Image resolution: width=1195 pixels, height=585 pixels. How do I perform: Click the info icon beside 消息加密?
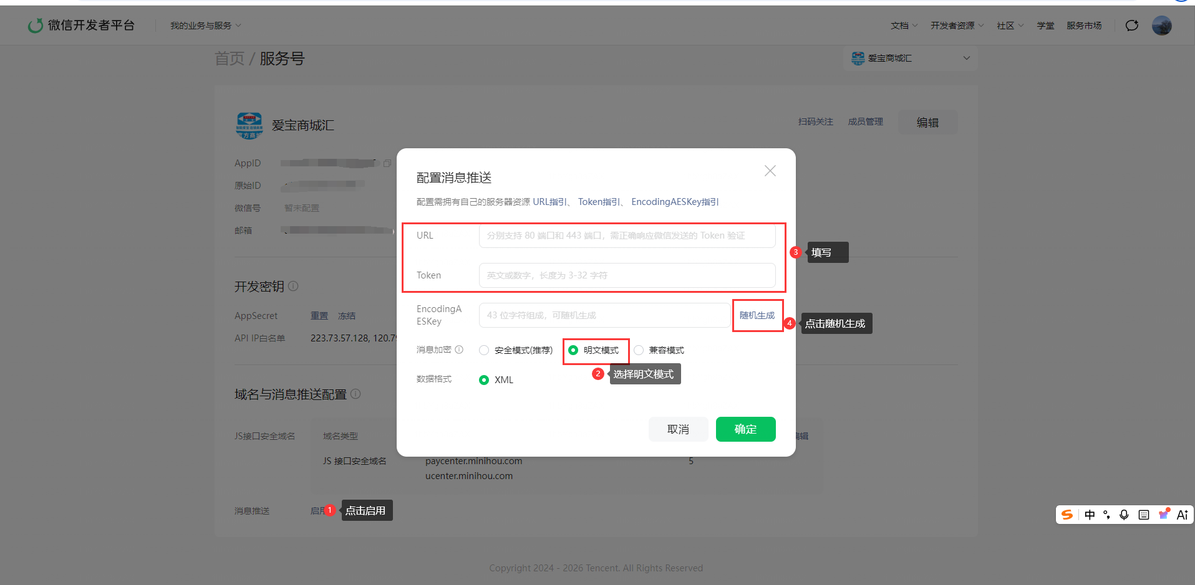coord(459,350)
